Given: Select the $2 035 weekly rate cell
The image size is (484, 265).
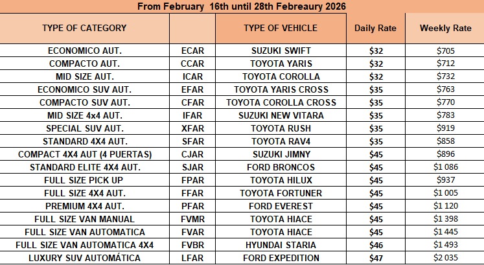Looking at the screenshot, I should tap(444, 258).
